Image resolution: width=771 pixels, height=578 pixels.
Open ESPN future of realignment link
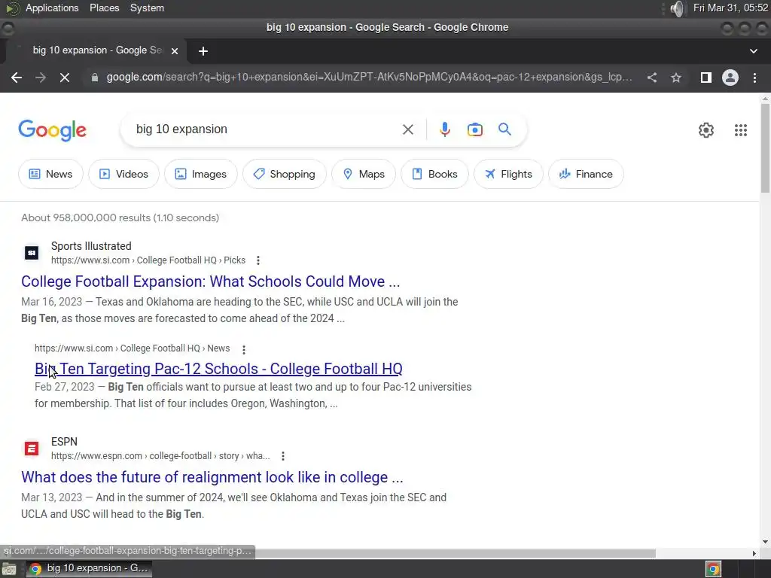[x=212, y=477]
